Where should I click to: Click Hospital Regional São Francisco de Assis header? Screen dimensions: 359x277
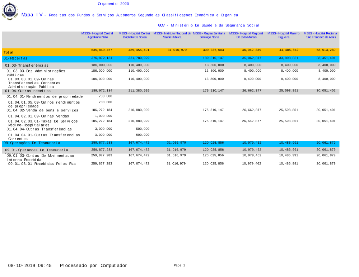coord(321,35)
